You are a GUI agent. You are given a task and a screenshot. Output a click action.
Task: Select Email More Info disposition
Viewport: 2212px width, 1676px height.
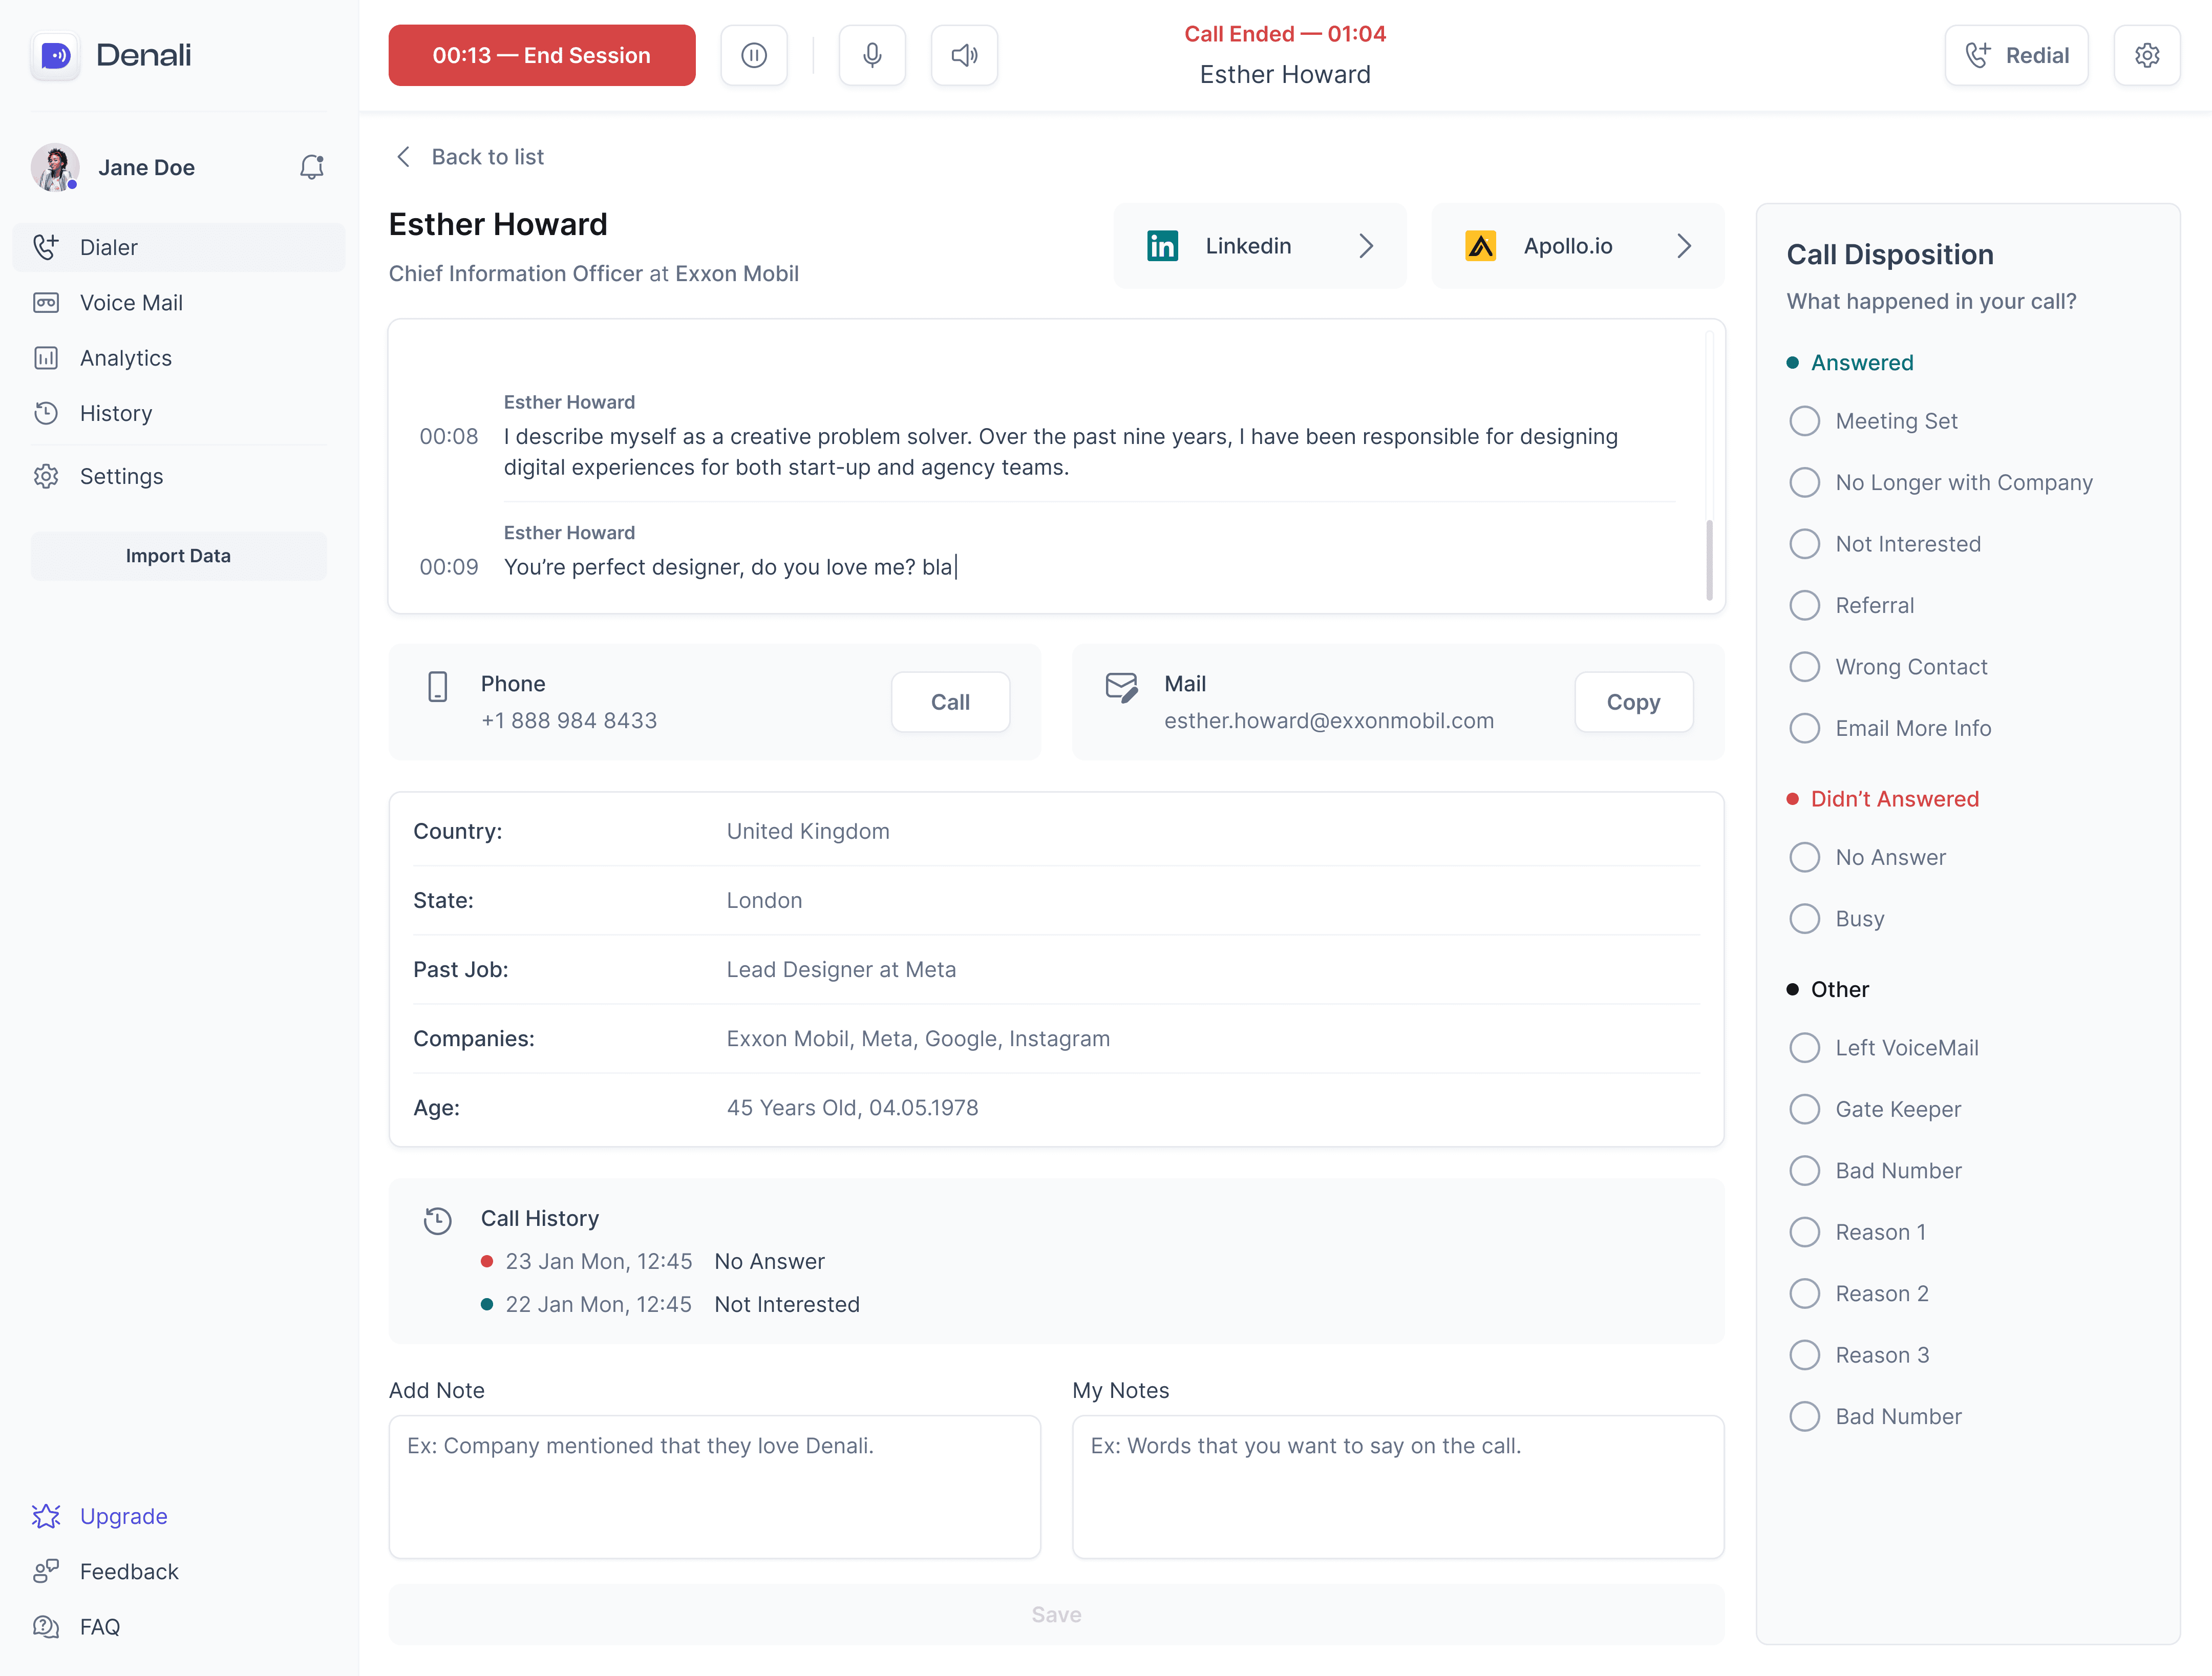[1804, 728]
